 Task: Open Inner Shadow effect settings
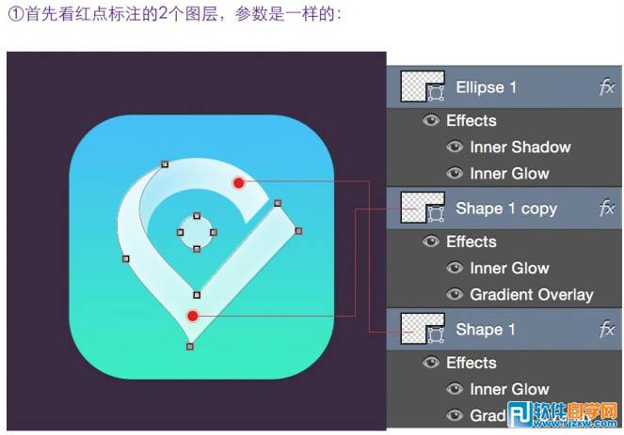tap(520, 147)
